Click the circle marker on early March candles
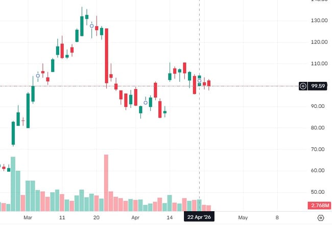 pyautogui.click(x=38, y=76)
